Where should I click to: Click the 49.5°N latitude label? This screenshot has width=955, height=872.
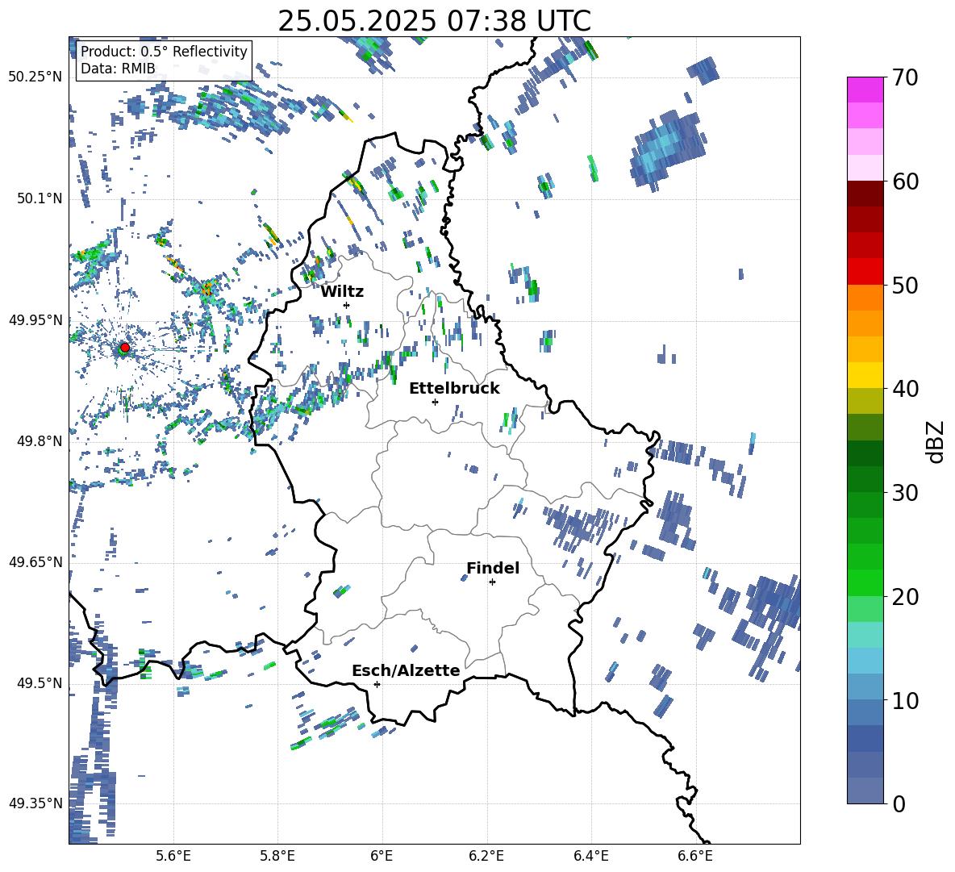[x=40, y=682]
